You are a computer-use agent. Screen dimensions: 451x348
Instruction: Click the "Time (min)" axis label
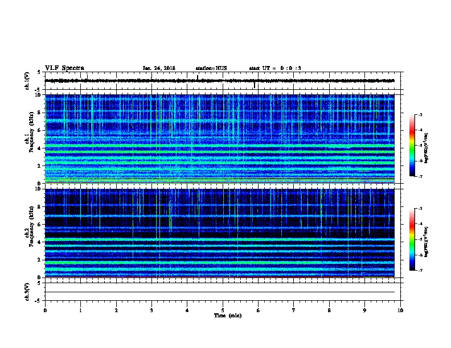pos(228,316)
